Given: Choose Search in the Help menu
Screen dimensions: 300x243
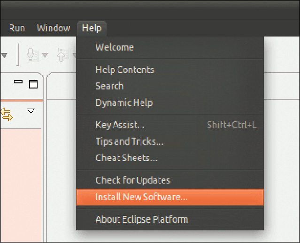Looking at the screenshot, I should coord(109,86).
